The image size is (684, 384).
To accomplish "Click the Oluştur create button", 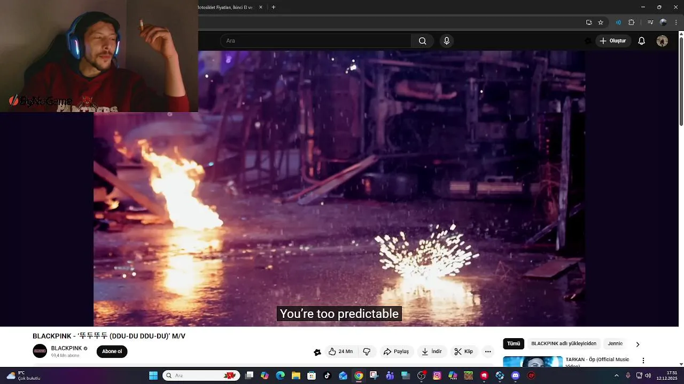I will [x=613, y=41].
